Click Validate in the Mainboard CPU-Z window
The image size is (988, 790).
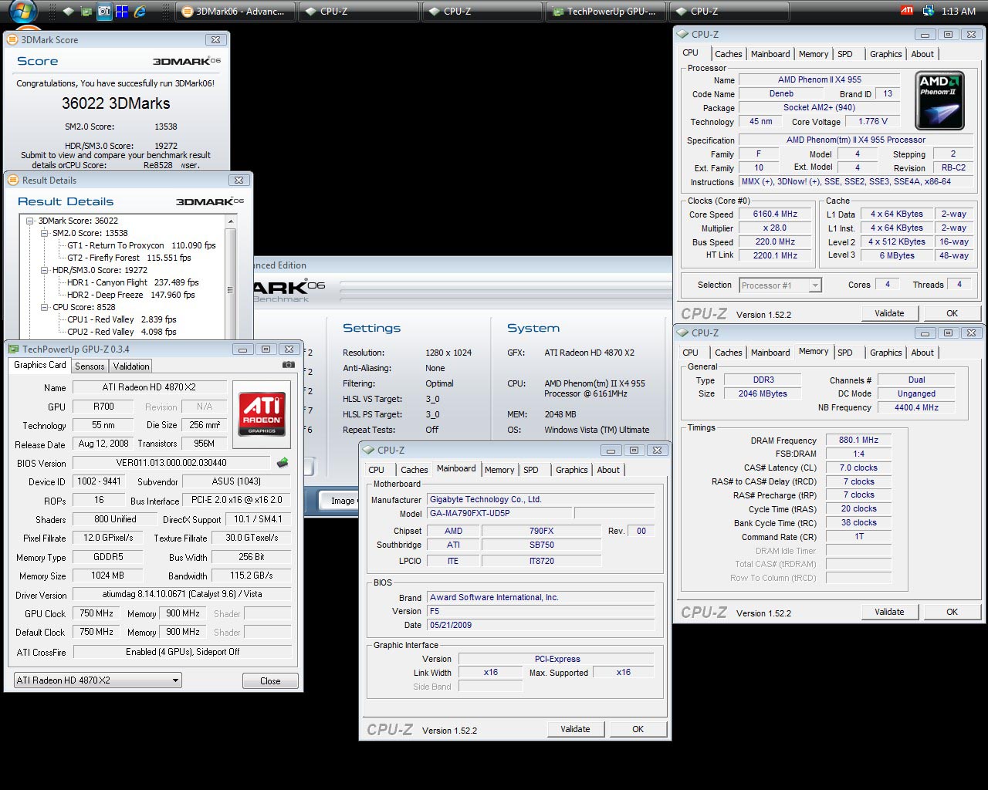click(575, 729)
